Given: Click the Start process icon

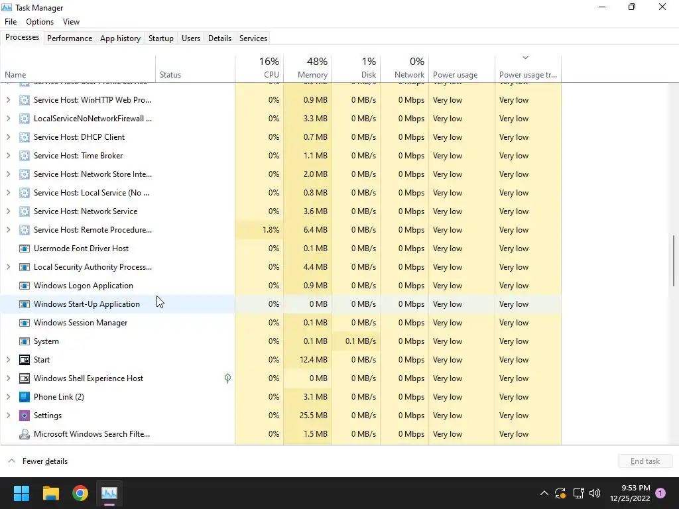Looking at the screenshot, I should [x=25, y=360].
